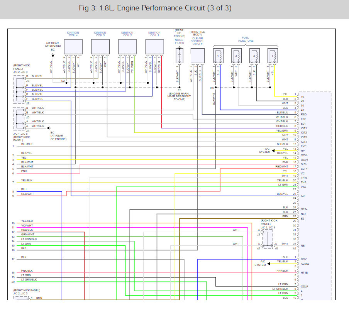349x311 pixels.
Task: Select the IGT1 terminal label
Action: [x=304, y=128]
